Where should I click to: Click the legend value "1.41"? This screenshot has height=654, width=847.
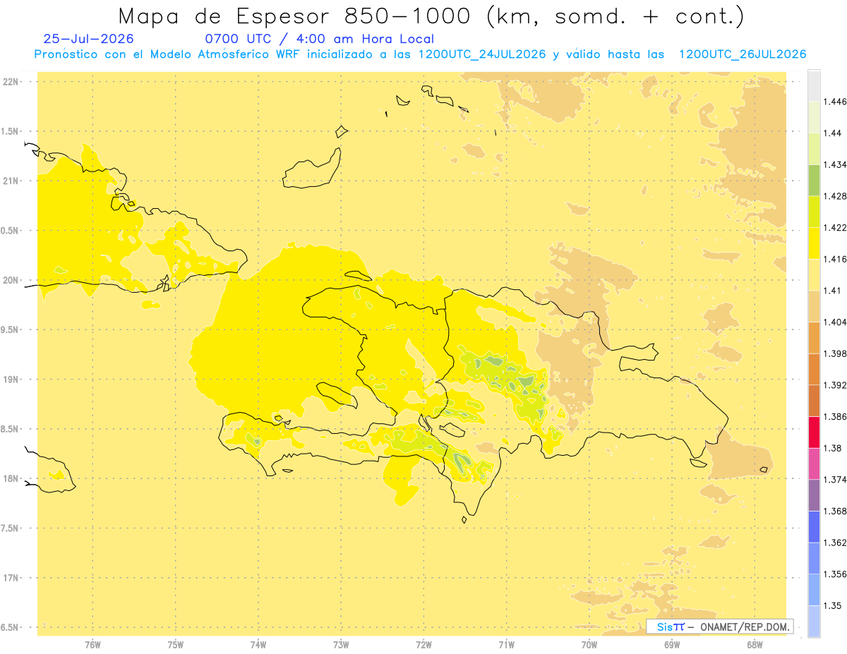(833, 290)
